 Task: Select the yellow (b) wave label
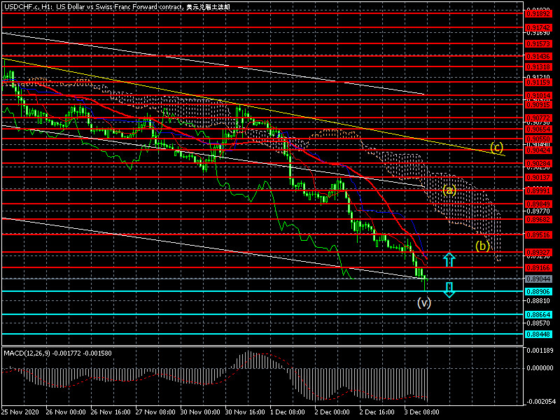pyautogui.click(x=482, y=246)
